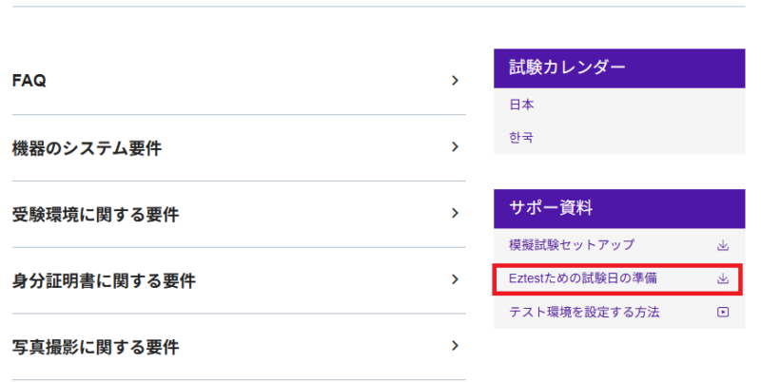Expand 身分証明書に関する要件 chevron arrow
The width and height of the screenshot is (761, 382).
point(456,279)
